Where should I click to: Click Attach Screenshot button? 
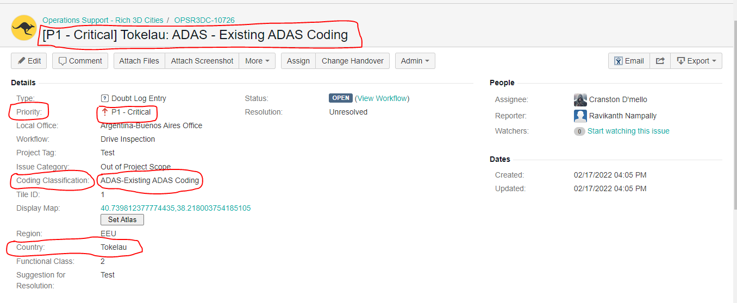coord(202,61)
